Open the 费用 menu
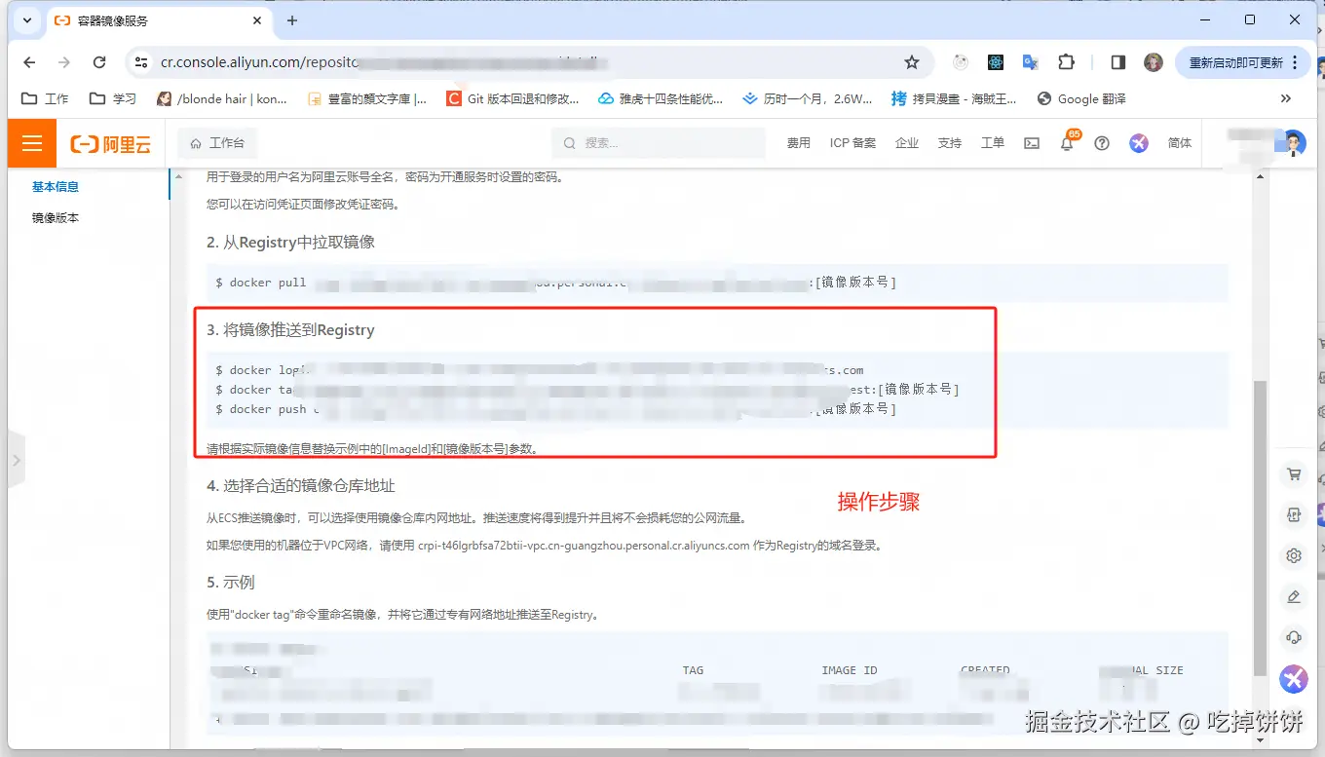The width and height of the screenshot is (1325, 757). coord(799,143)
